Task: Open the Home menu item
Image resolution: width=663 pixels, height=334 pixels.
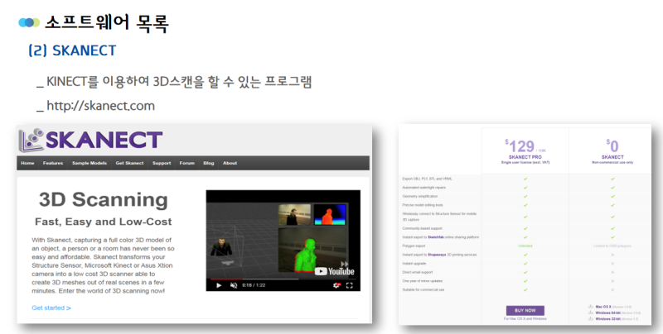Action: [x=27, y=163]
